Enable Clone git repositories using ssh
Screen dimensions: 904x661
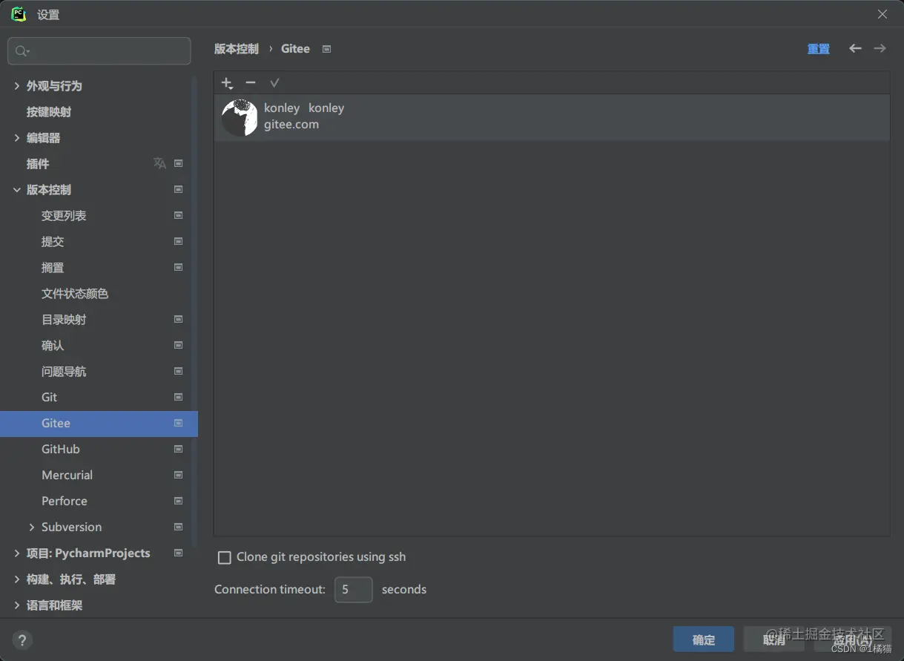(224, 557)
